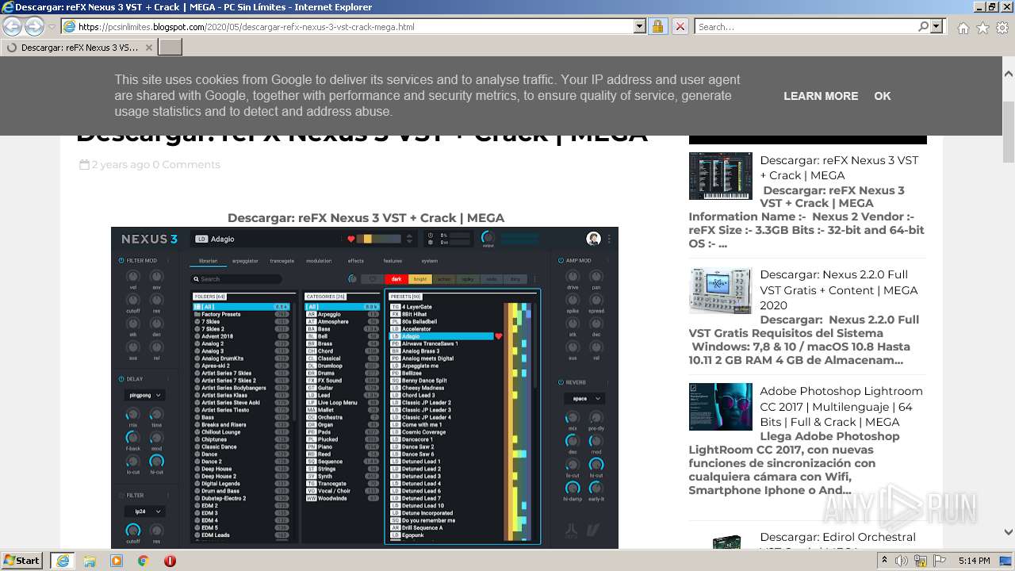Viewport: 1015px width, 571px height.
Task: Select 'librarian' tab in Nexus screenshot
Action: click(x=209, y=261)
